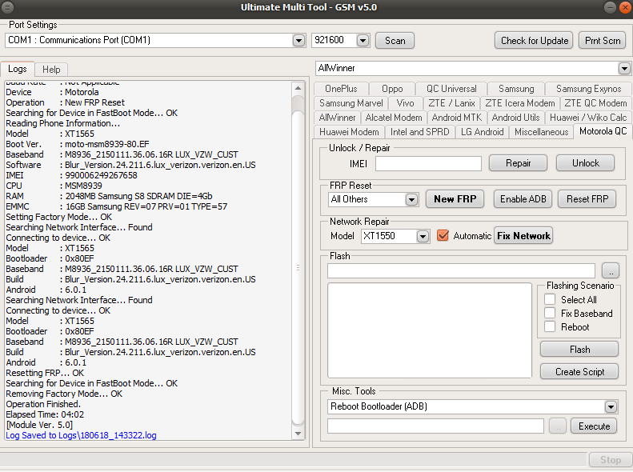
Task: Click the Fix Network button
Action: (523, 236)
